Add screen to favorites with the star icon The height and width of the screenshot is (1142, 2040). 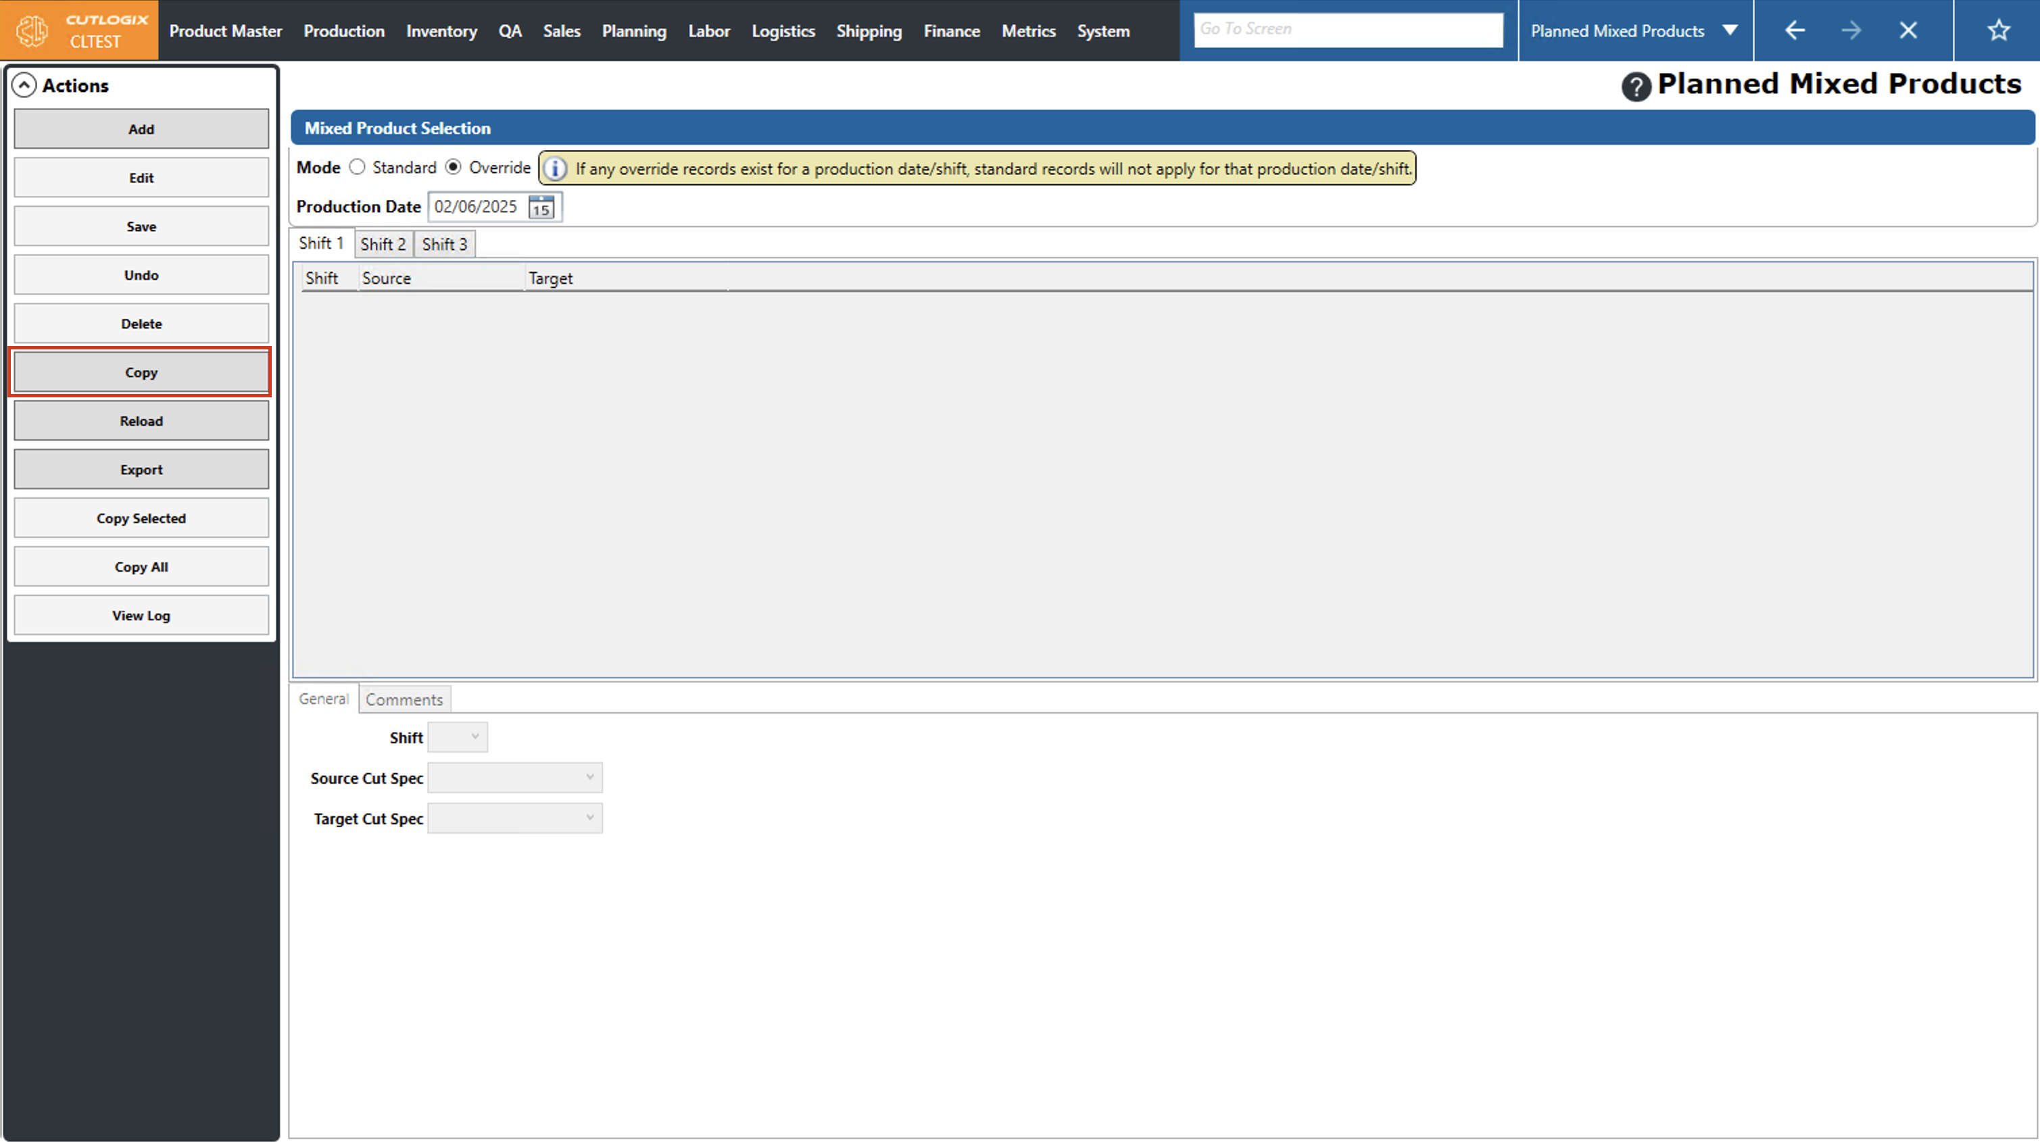(1998, 30)
